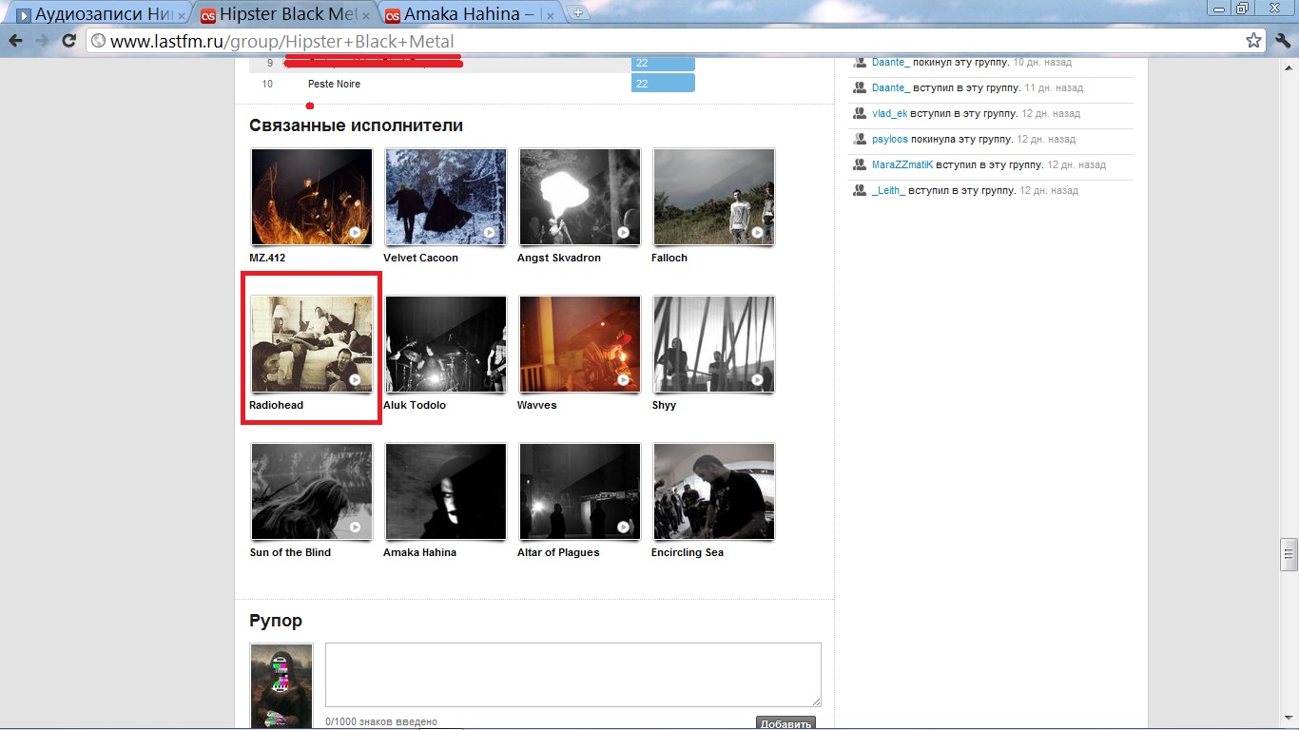Select the Hipster Black Metal tab
The image size is (1299, 730).
tap(284, 14)
